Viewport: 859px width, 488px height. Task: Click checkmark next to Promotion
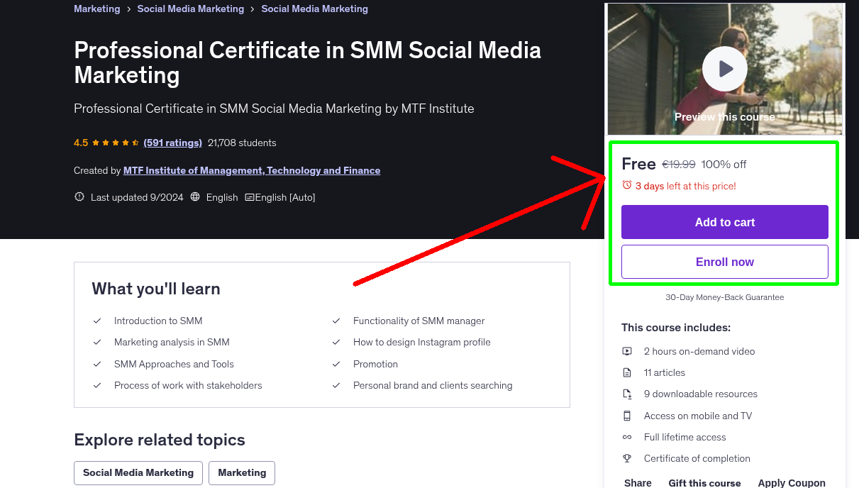pos(336,364)
